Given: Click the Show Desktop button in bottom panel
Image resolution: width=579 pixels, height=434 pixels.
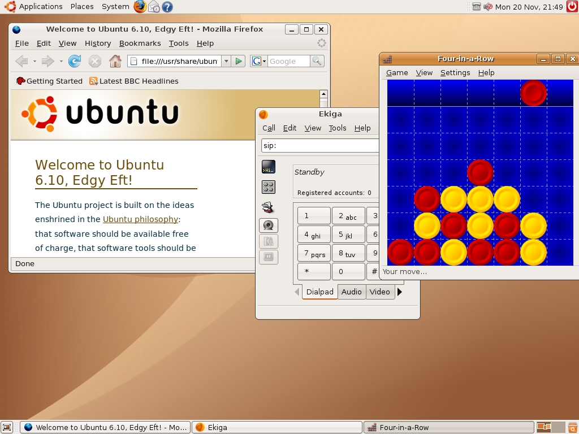Looking at the screenshot, I should pos(7,427).
